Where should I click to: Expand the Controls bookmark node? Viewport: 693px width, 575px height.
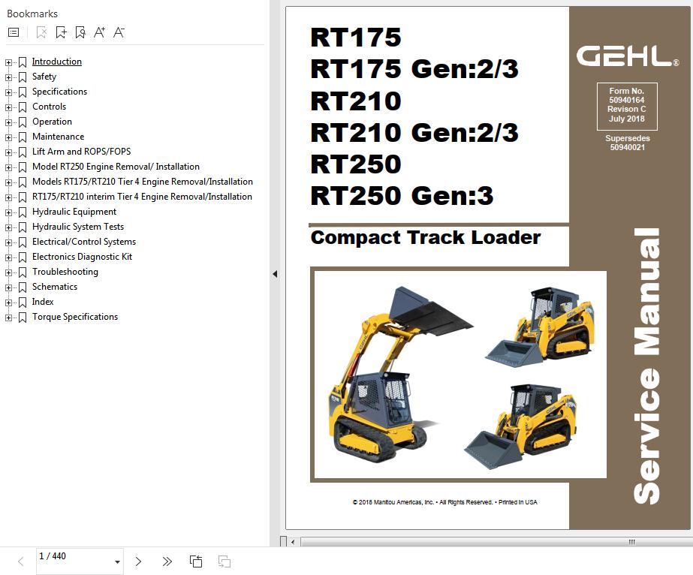pyautogui.click(x=8, y=107)
